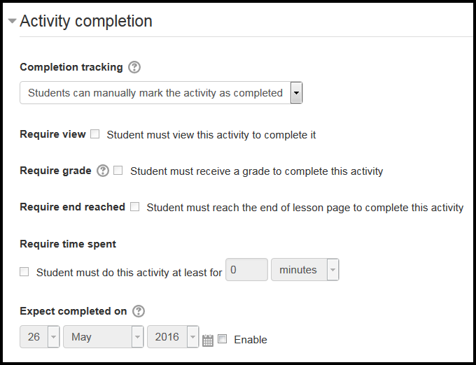
Task: Open the Completion tracking dropdown
Action: (x=161, y=93)
